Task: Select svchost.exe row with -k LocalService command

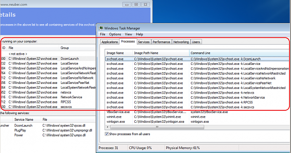Action: (197, 64)
